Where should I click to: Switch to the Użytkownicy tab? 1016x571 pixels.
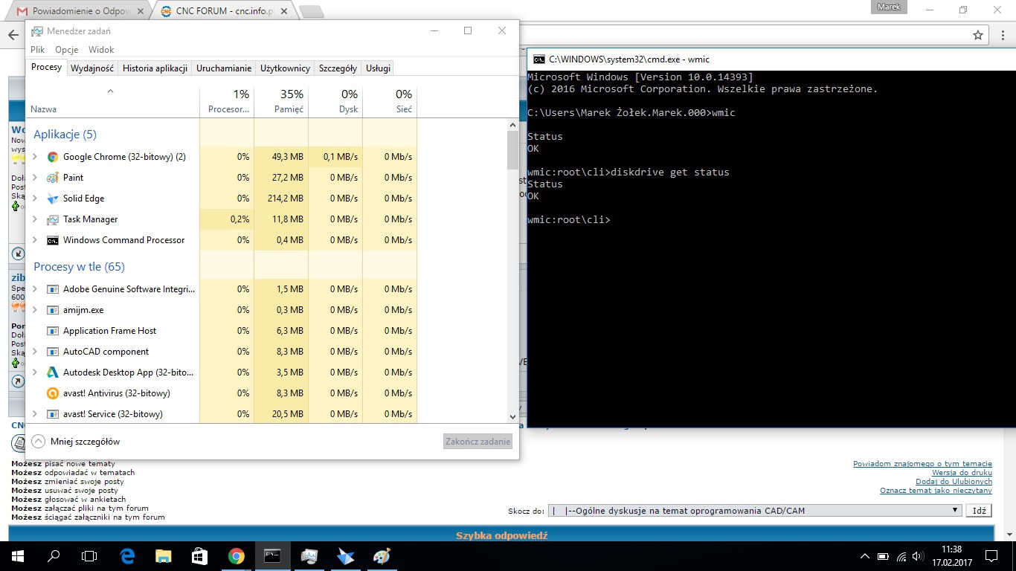285,68
